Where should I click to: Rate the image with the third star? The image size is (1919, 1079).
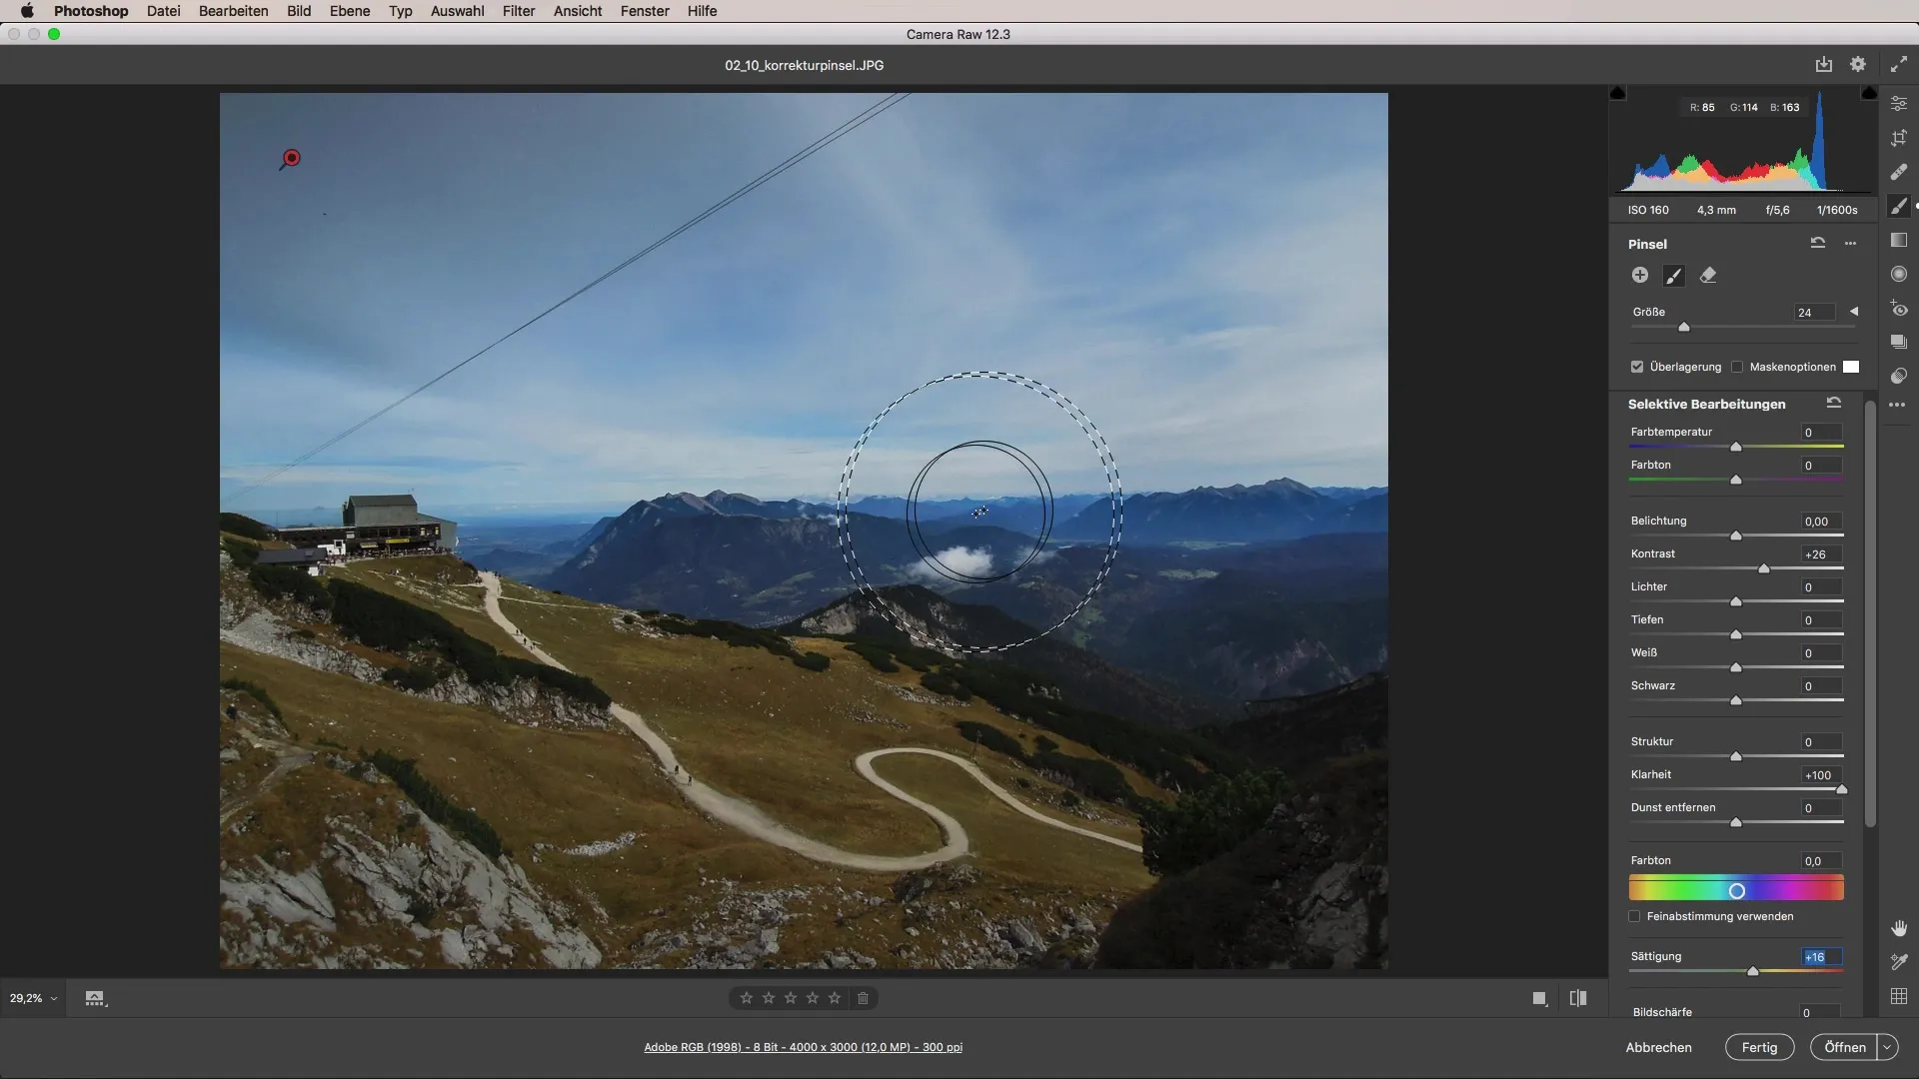tap(791, 998)
